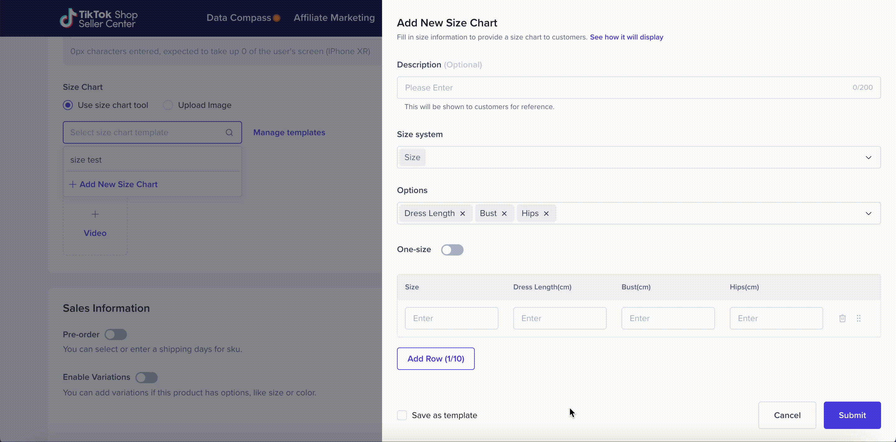Click Add Row (1/10) button

(x=436, y=359)
